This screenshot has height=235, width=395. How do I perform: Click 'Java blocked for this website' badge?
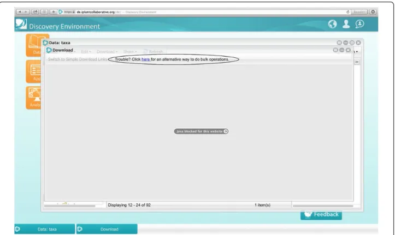tap(201, 131)
